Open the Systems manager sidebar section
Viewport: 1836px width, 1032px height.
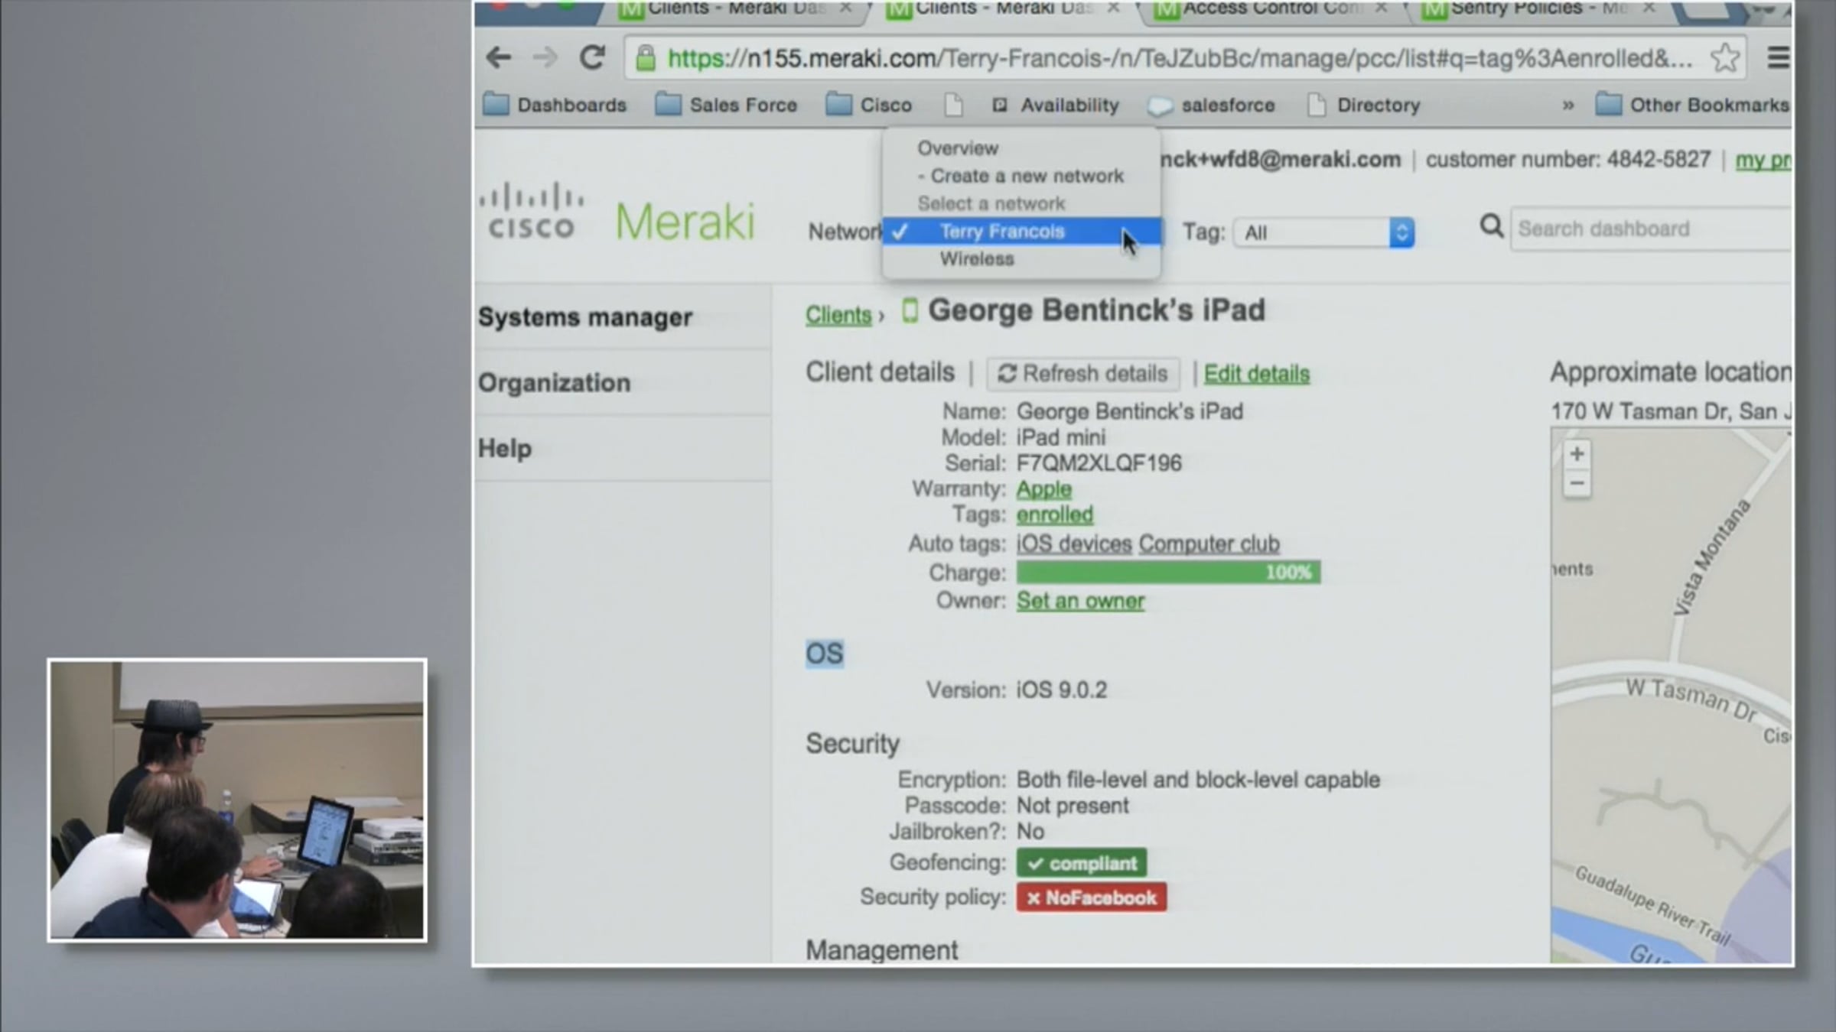tap(585, 316)
